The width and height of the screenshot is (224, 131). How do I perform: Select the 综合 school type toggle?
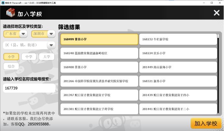point(11,66)
